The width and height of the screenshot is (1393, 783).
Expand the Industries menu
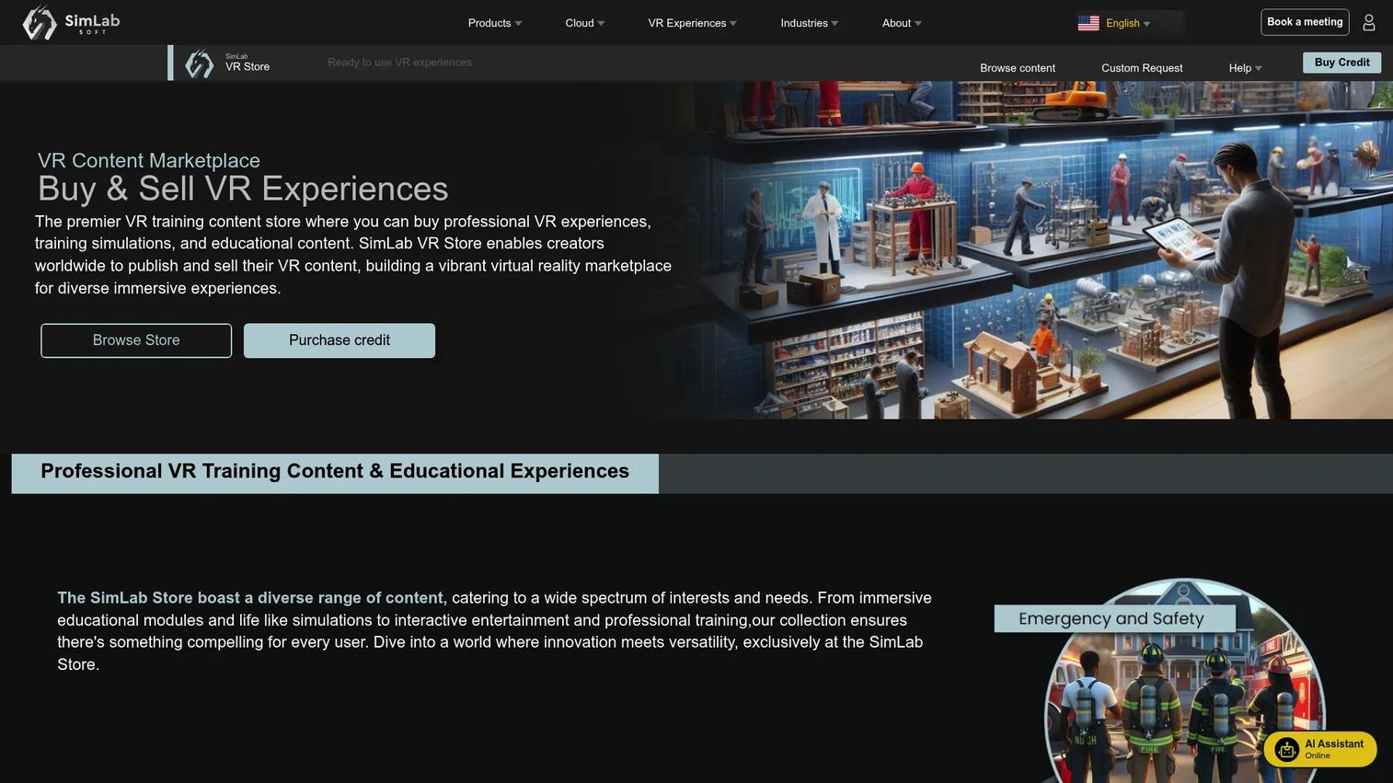[810, 23]
